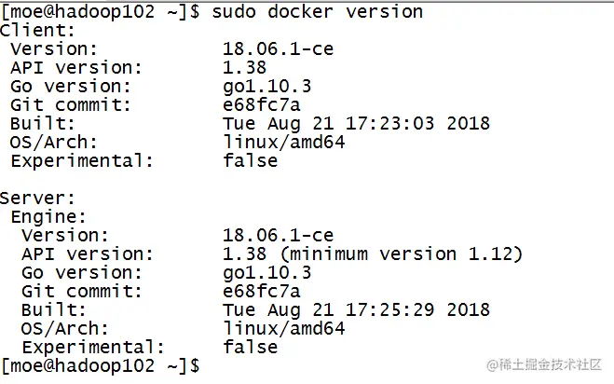Click the Client OS/Arch value linux/amd64
The height and width of the screenshot is (384, 614).
[x=283, y=142]
